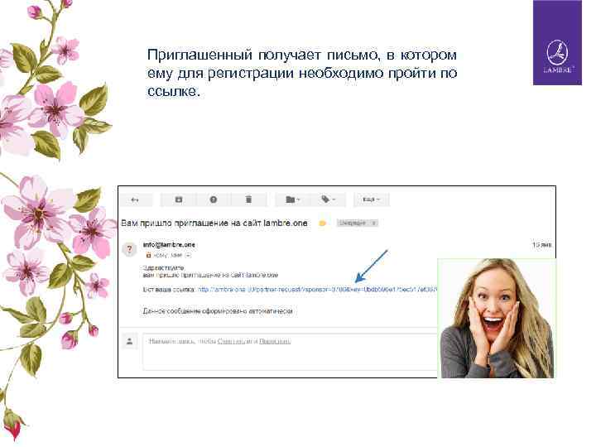This screenshot has height=447, width=596.
Task: Click email subject 'Вам пришло приглашение на сайт lambre.one'
Action: (x=214, y=223)
